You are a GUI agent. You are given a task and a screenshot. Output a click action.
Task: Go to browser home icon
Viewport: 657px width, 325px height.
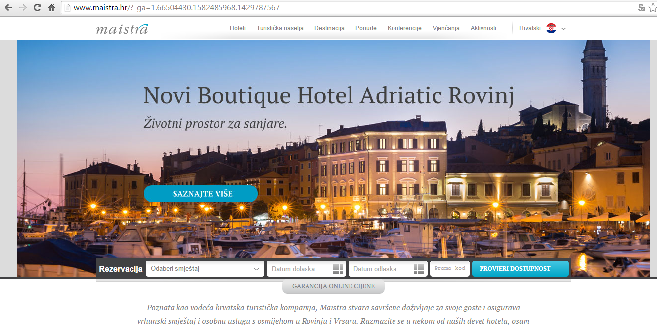pos(52,8)
